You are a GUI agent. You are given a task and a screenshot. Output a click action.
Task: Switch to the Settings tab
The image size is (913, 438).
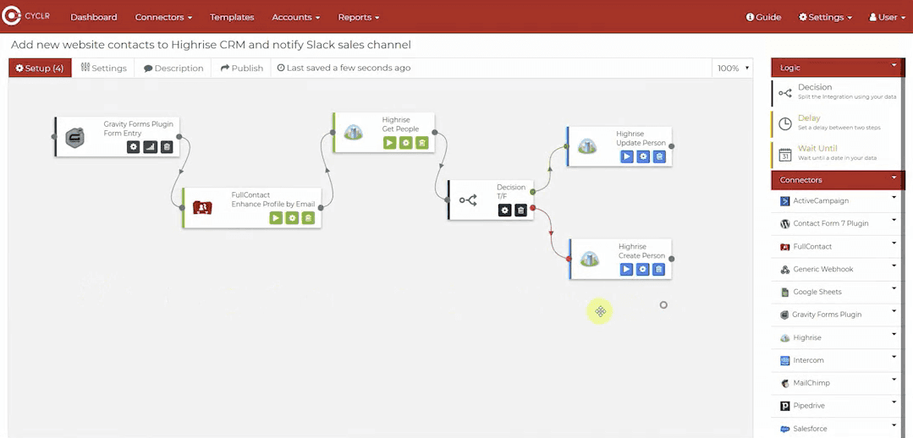(x=104, y=68)
